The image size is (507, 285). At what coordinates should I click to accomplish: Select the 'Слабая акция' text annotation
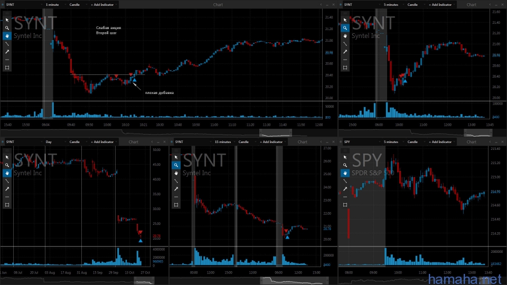108,28
